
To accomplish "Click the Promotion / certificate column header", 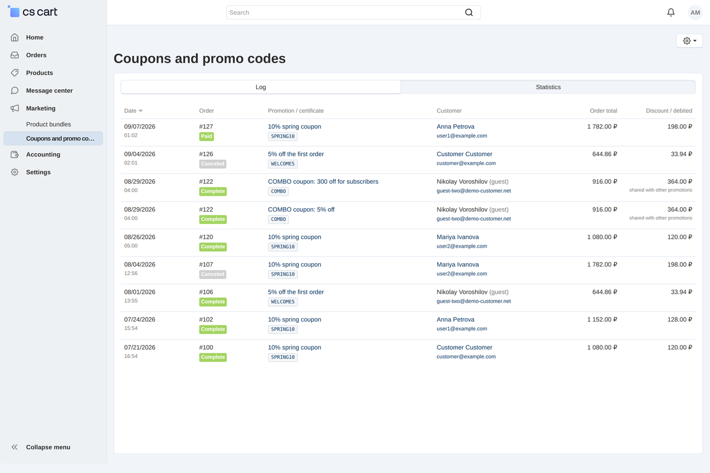I will point(296,111).
